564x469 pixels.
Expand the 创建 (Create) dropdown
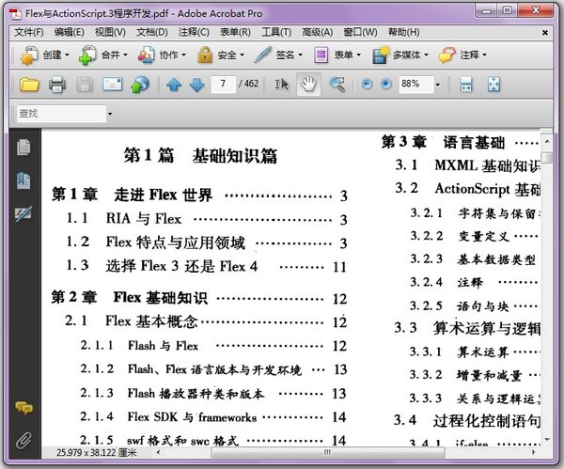[68, 55]
